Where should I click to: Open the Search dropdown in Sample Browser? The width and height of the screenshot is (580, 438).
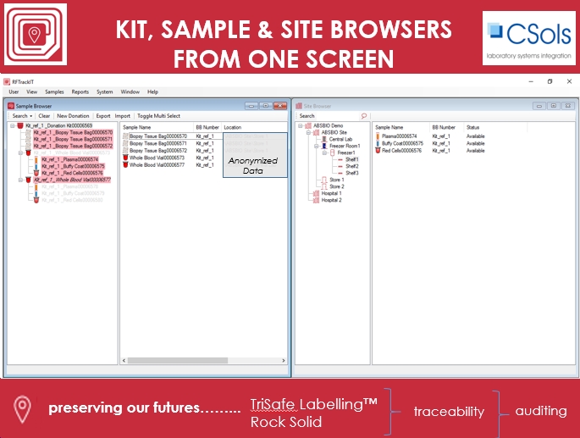tap(22, 116)
